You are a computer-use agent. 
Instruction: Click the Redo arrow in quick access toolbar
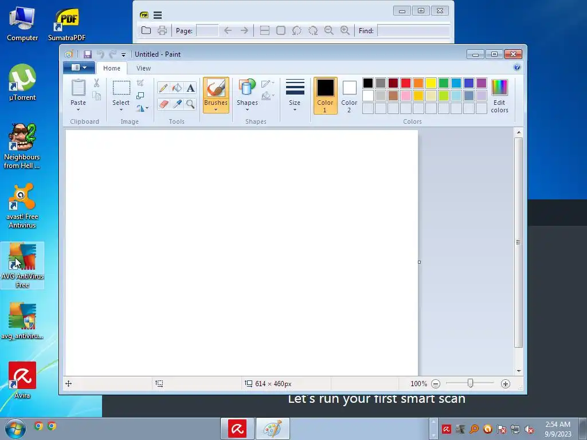tap(113, 54)
